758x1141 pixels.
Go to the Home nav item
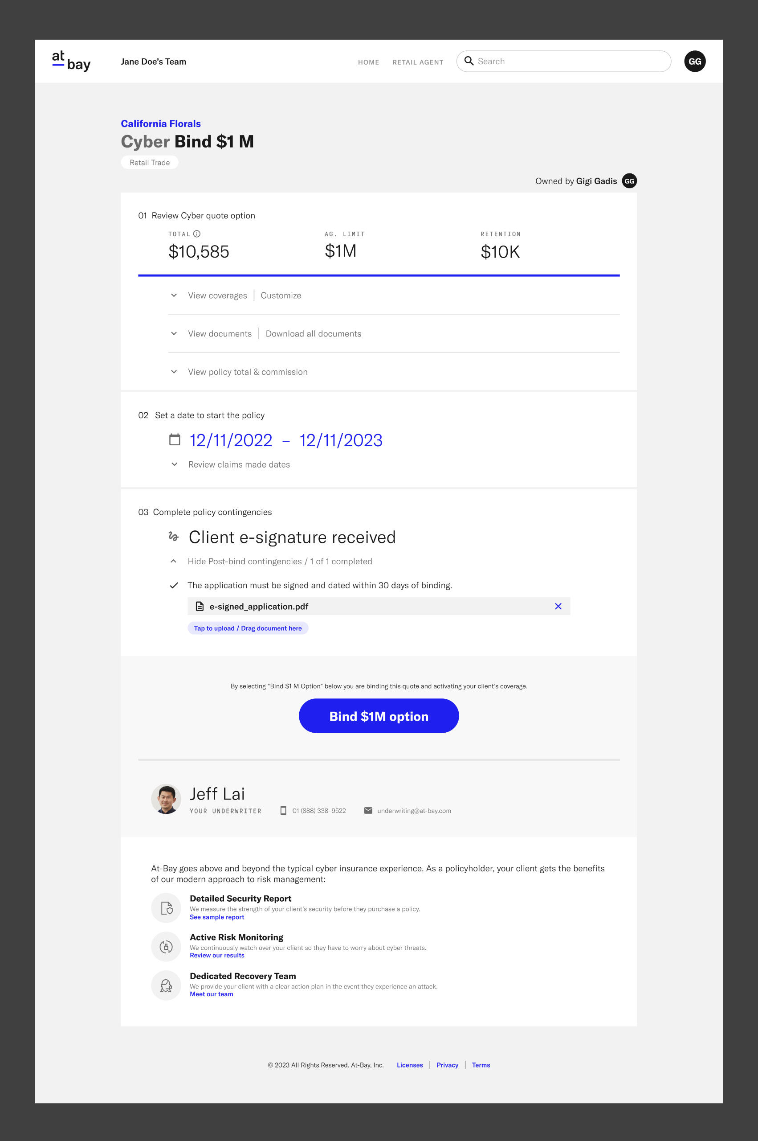pyautogui.click(x=368, y=62)
